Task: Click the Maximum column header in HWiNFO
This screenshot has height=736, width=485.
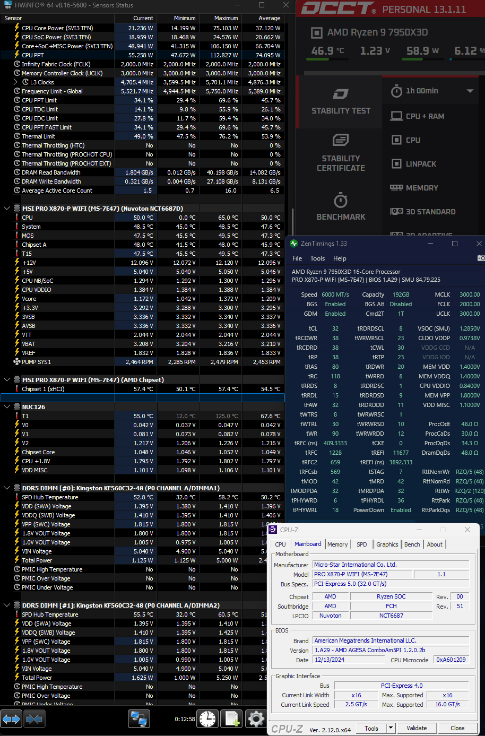Action: [x=226, y=18]
